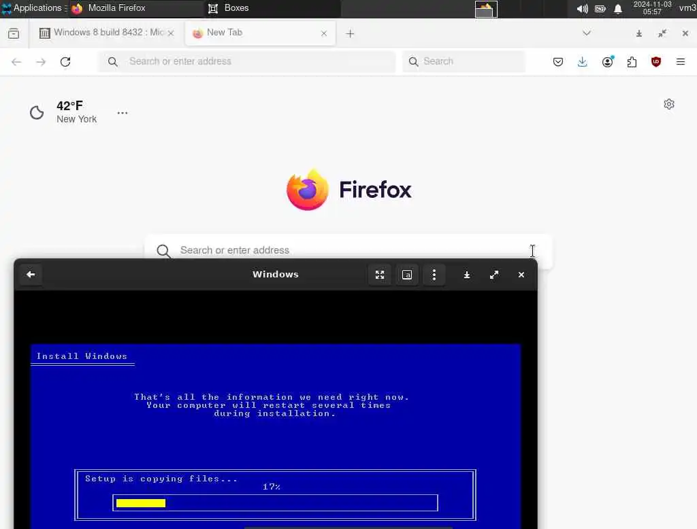
Task: Click the 17% progress value text
Action: [271, 487]
